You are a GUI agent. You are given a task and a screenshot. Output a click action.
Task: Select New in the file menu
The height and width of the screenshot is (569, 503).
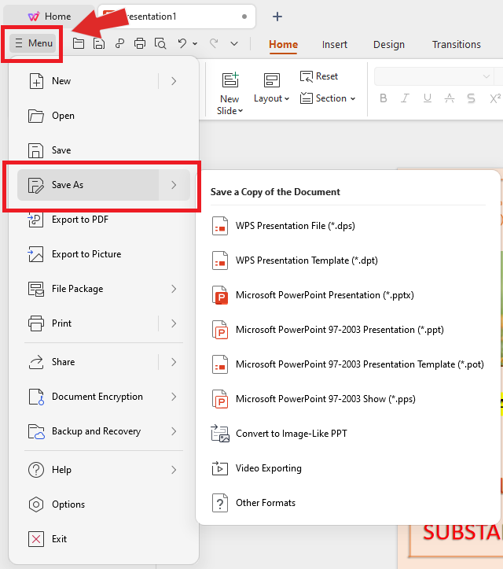(x=88, y=81)
